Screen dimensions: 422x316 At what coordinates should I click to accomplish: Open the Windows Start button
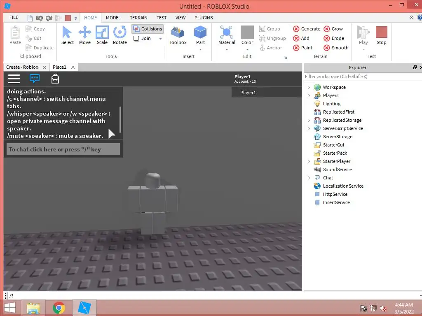pos(10,308)
